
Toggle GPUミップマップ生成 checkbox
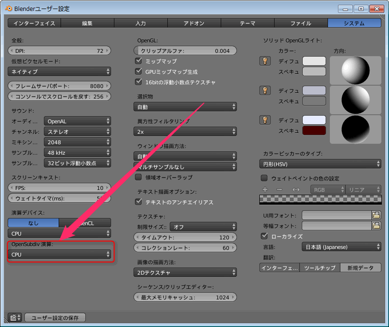138,71
